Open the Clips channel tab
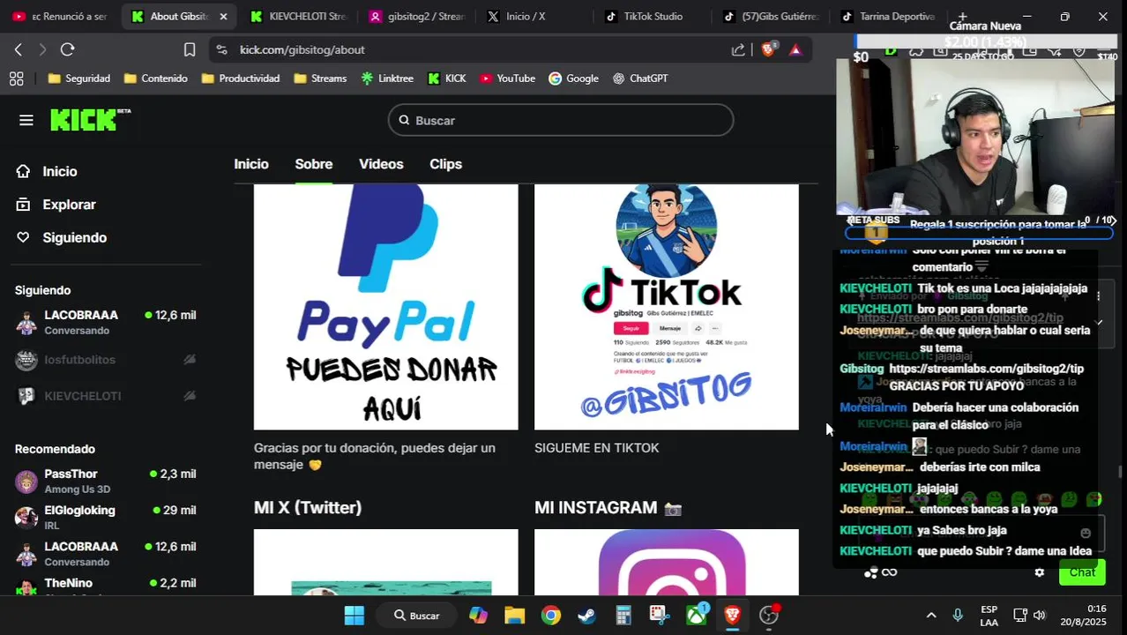This screenshot has width=1127, height=635. click(445, 164)
